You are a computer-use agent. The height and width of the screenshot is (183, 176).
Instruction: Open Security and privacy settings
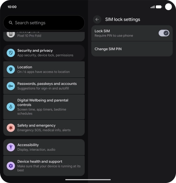pos(44,53)
